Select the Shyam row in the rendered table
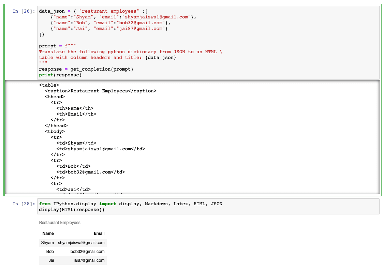The height and width of the screenshot is (271, 384). tap(73, 243)
